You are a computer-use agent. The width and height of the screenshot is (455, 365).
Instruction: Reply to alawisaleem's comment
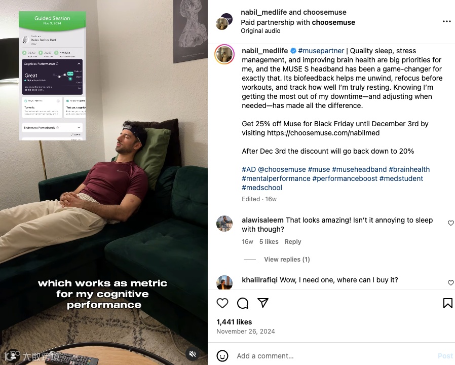pos(293,242)
